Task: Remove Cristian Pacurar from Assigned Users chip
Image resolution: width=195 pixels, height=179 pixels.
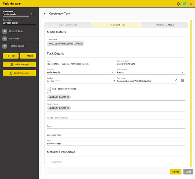Action: point(68,108)
